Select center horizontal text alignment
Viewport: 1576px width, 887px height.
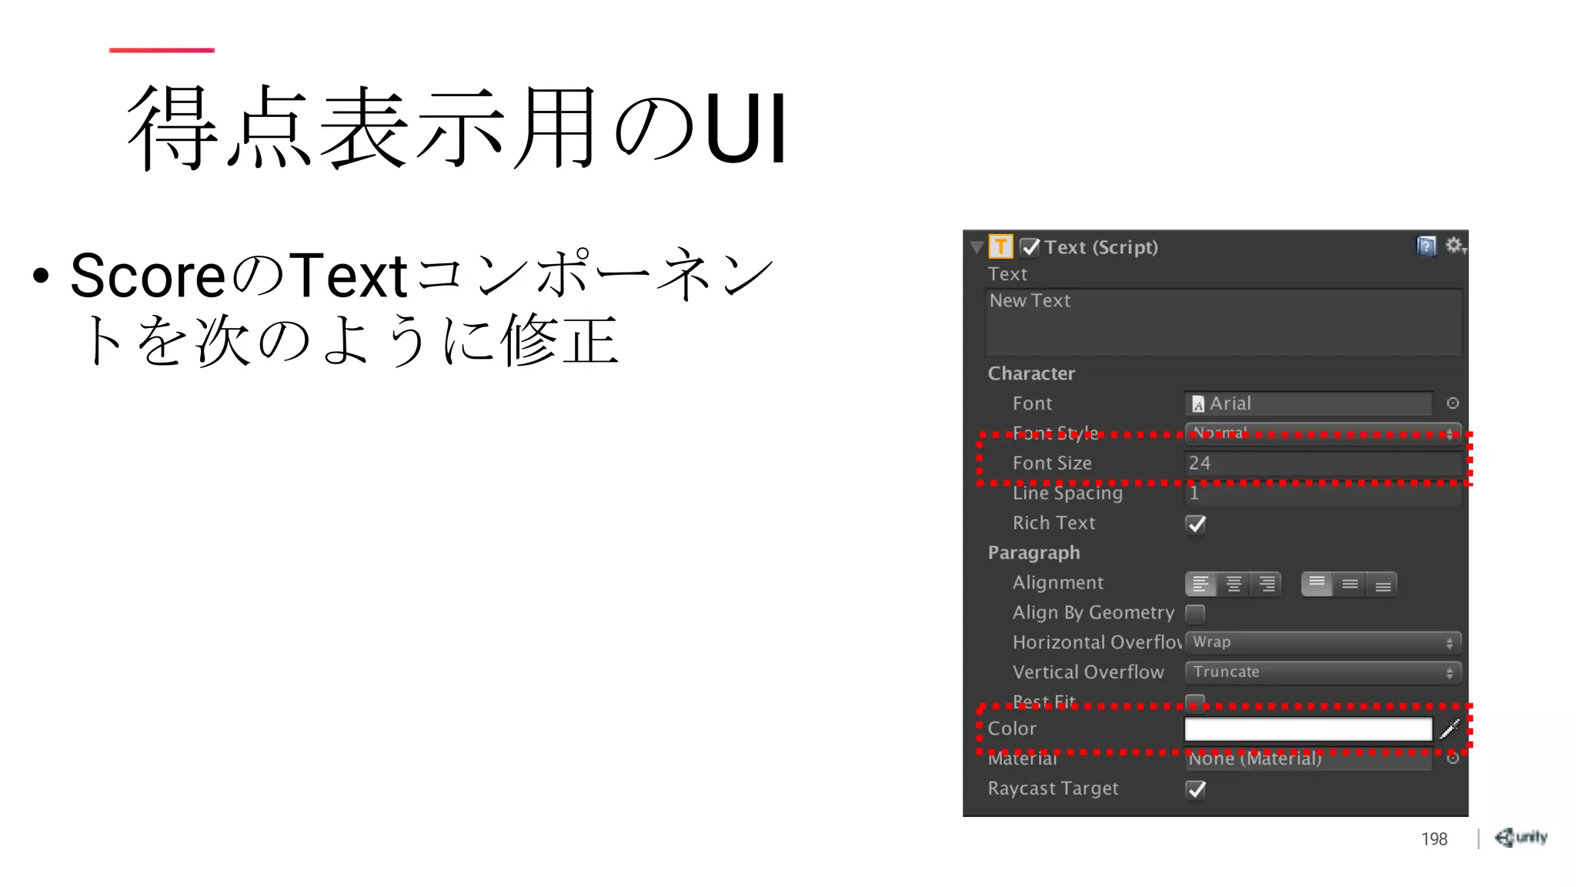[x=1234, y=584]
